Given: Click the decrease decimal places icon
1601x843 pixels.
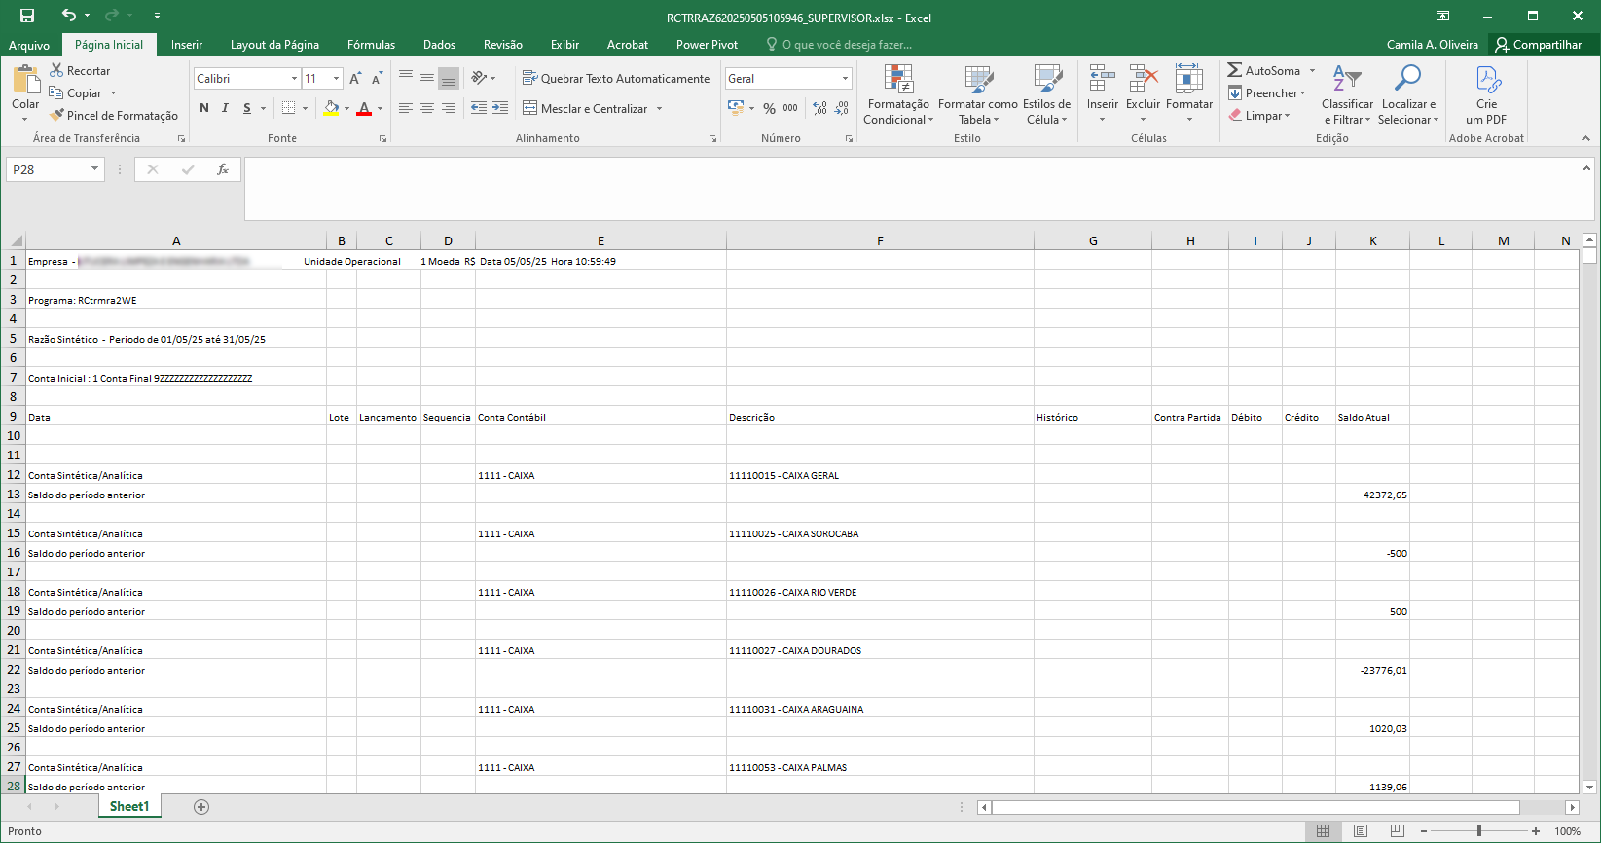Looking at the screenshot, I should (x=842, y=108).
